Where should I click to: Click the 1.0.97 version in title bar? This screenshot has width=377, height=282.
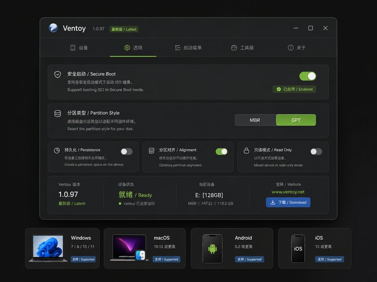[x=98, y=29]
